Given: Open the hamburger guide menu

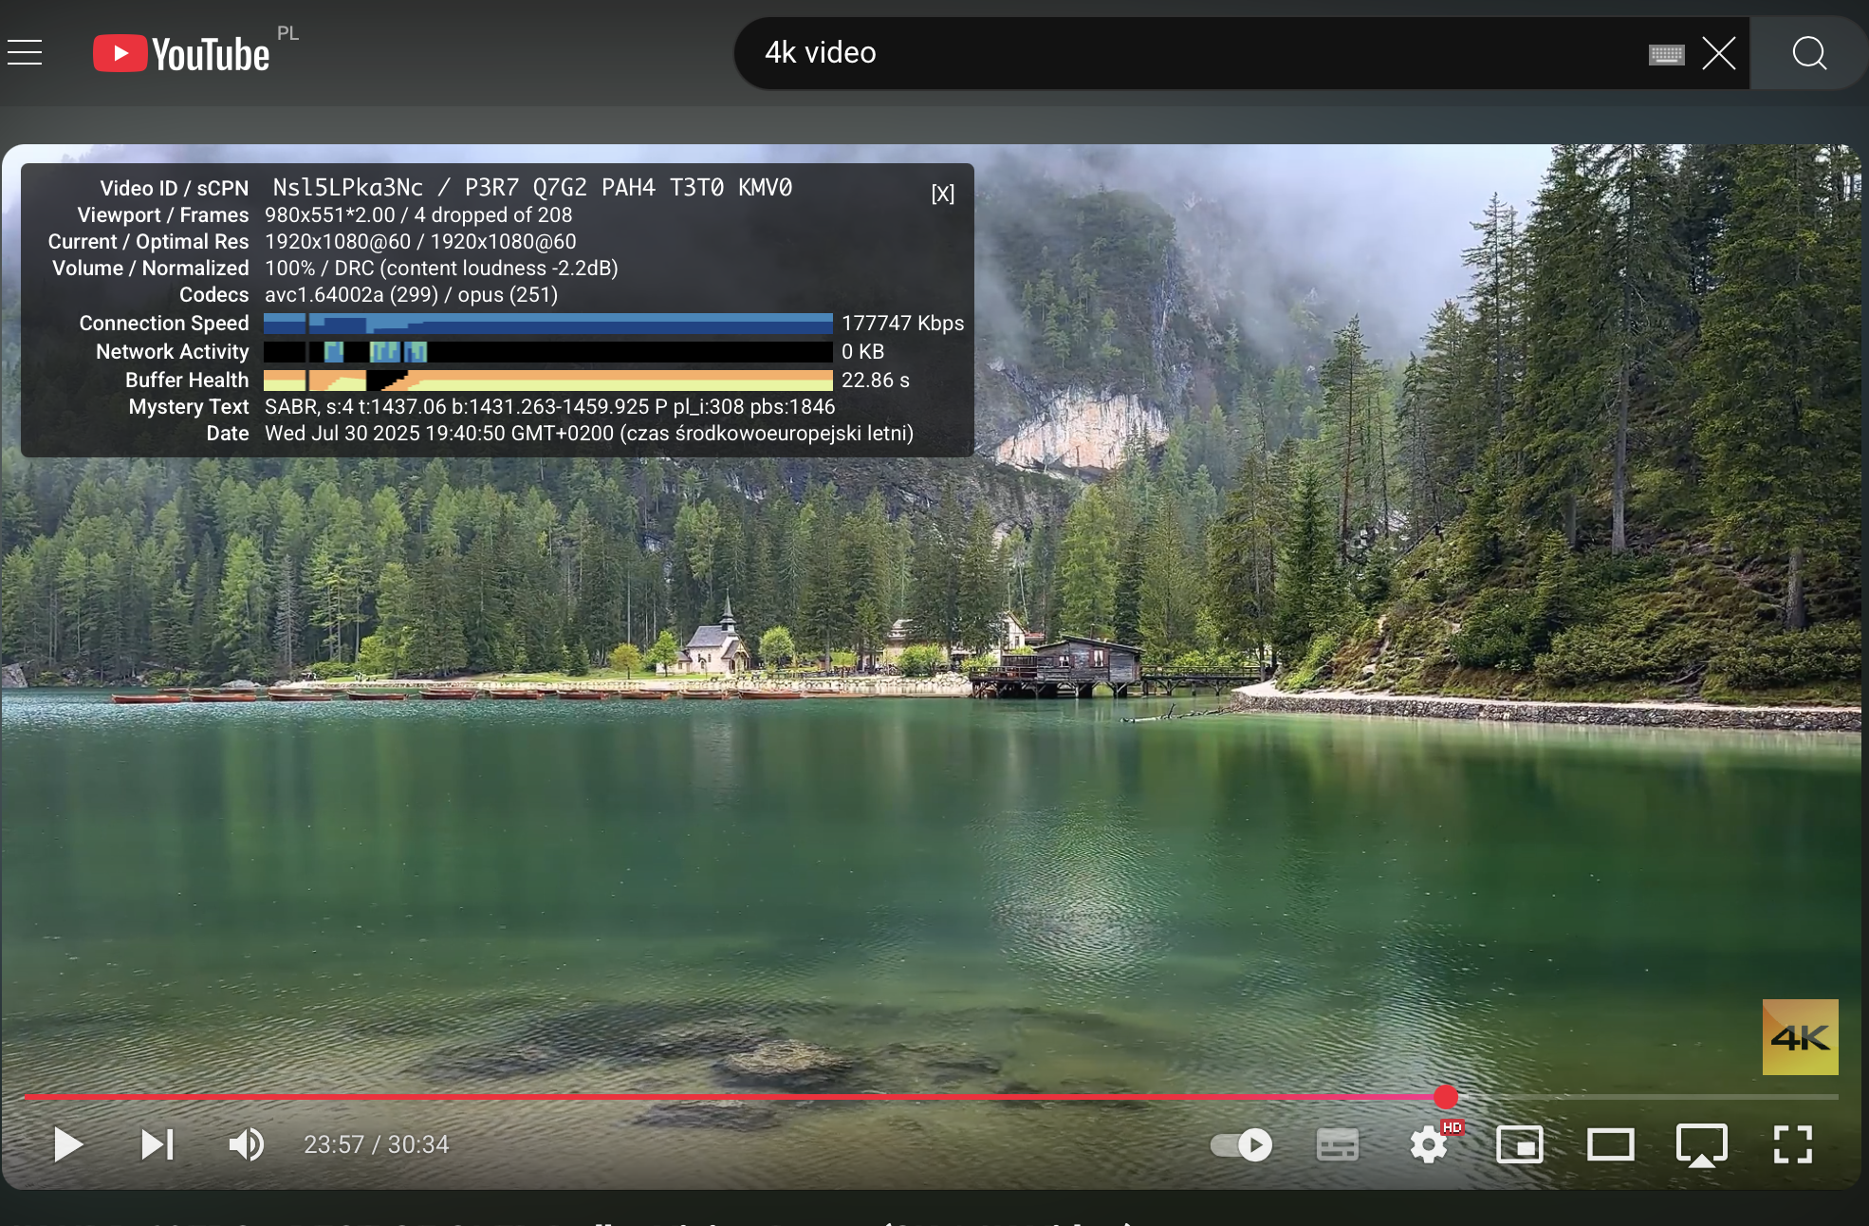Looking at the screenshot, I should pyautogui.click(x=26, y=52).
